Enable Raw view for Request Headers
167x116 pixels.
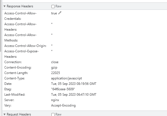(x=53, y=114)
